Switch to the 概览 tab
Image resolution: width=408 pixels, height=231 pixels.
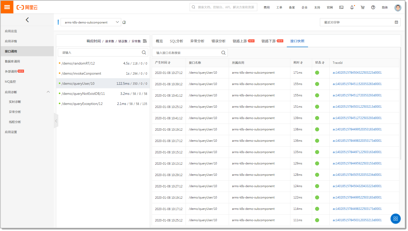[159, 41]
